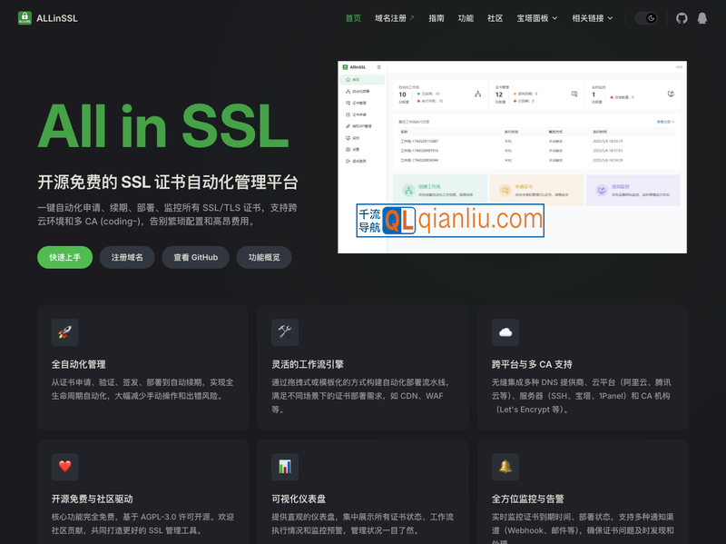
Task: Click the home icon in the dashboard preview sidebar
Action: (347, 80)
